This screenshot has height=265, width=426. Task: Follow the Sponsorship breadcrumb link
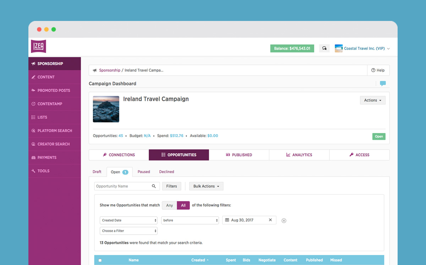(x=110, y=70)
